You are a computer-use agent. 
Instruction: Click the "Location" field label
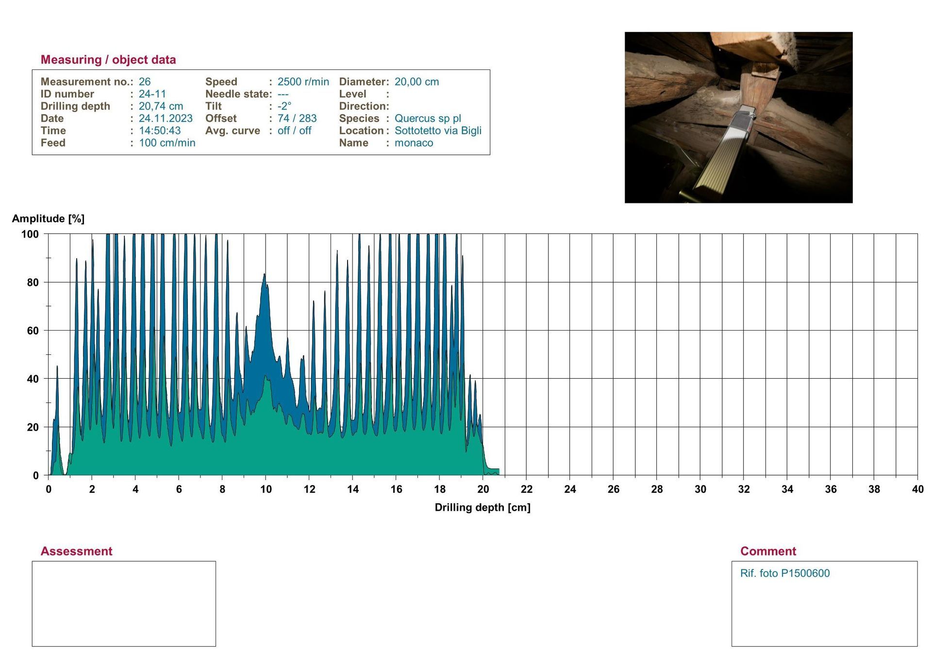(x=362, y=130)
